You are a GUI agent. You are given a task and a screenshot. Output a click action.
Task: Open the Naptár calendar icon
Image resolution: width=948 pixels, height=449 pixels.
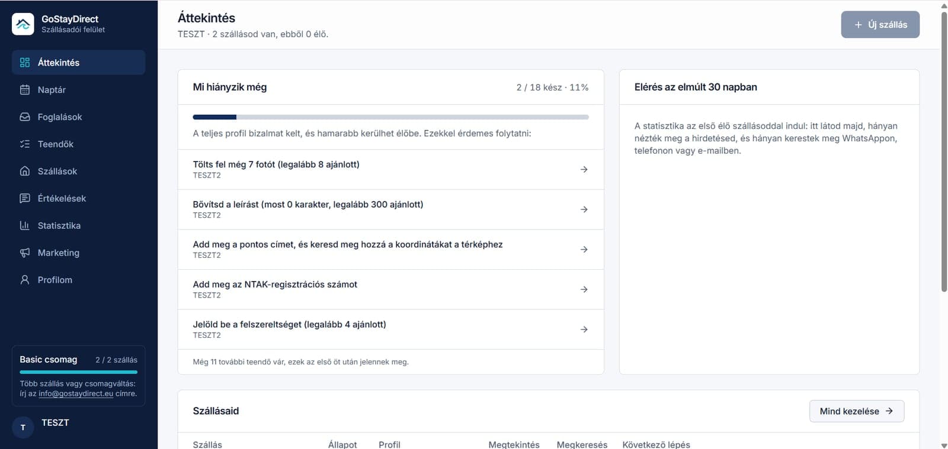point(25,90)
